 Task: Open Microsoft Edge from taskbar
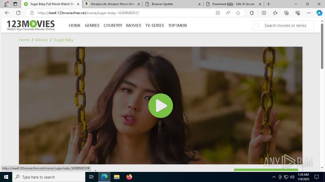coord(104,177)
